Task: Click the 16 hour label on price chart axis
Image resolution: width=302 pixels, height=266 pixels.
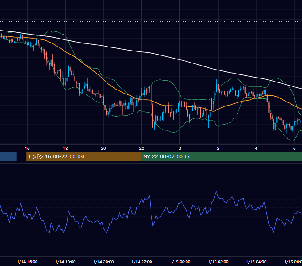Action: (27, 149)
